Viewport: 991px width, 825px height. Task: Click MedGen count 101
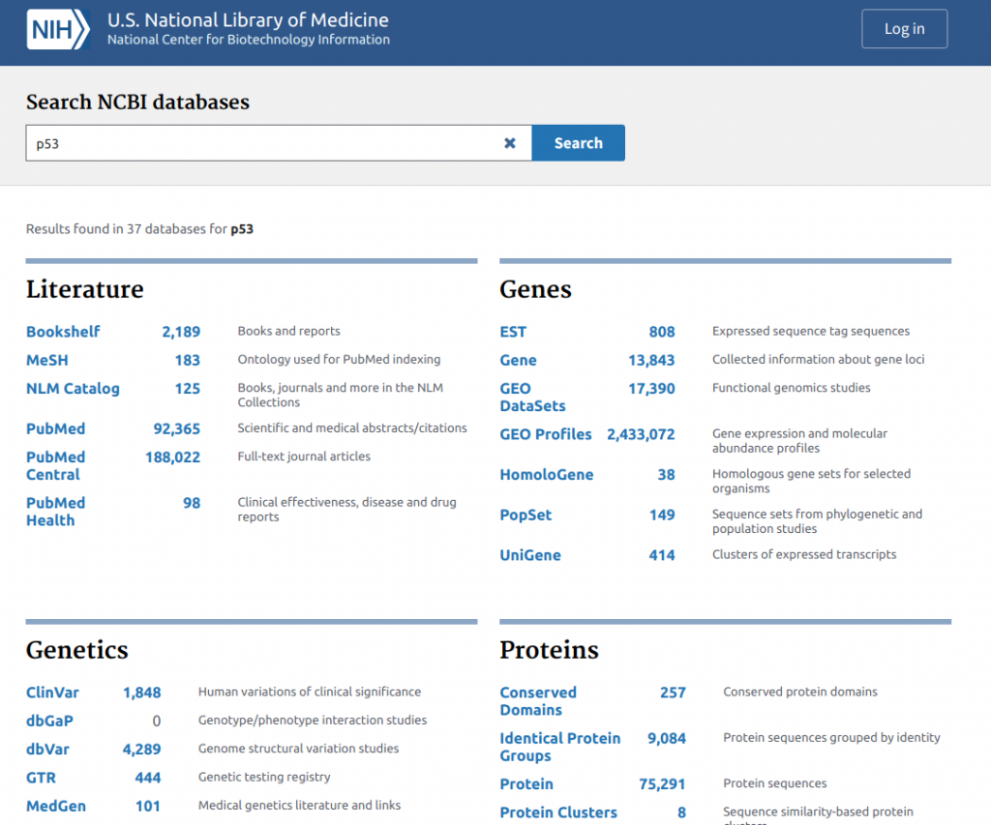148,806
